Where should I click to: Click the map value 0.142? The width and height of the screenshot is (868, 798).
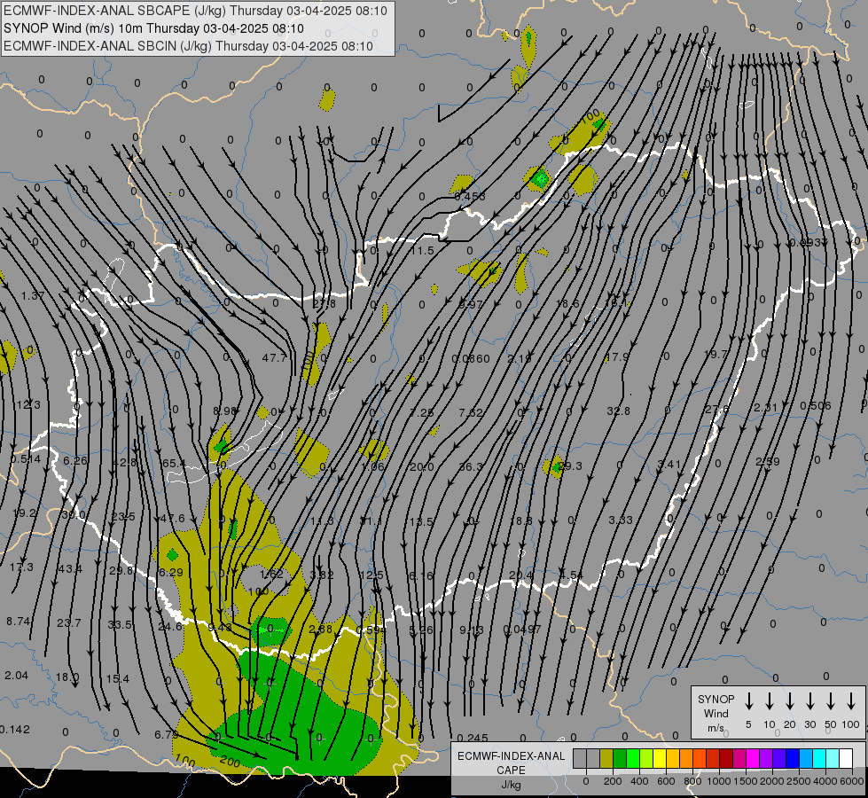(14, 730)
